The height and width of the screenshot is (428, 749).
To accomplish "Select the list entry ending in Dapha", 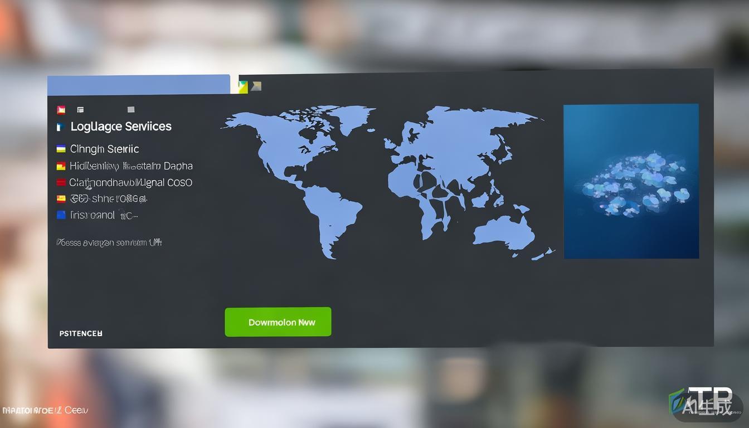I will [x=131, y=166].
